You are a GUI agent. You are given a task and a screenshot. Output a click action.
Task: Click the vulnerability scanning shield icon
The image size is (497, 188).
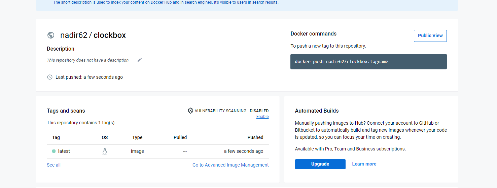[x=190, y=111]
